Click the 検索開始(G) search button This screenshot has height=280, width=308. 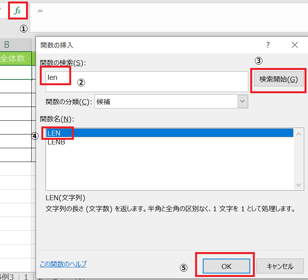click(278, 79)
